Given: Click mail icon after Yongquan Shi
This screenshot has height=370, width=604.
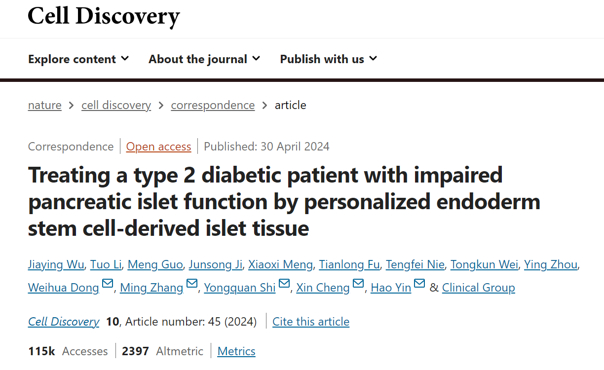Looking at the screenshot, I should [x=284, y=284].
